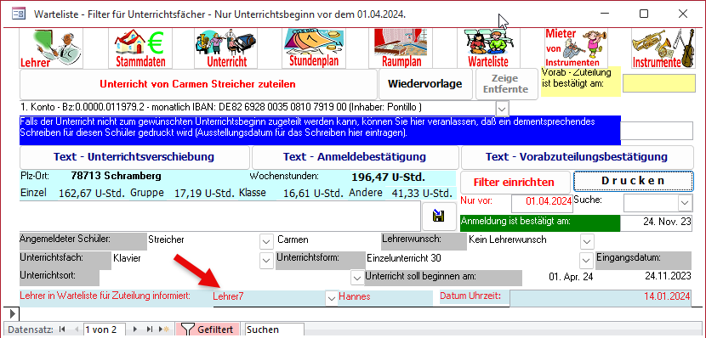Click the 78713 Schramberg text
Viewport: 706px width, 338px height.
point(116,176)
